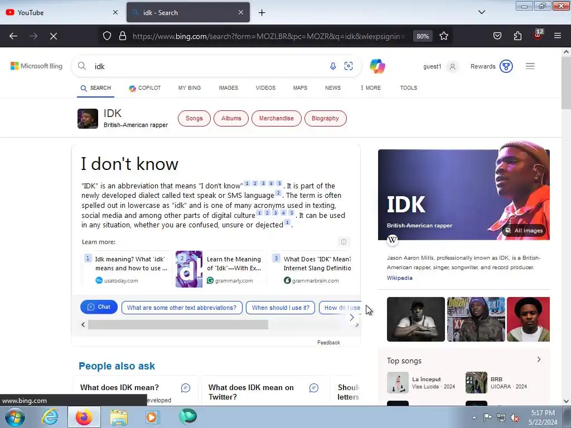Open the Windows Media Player taskbar icon
The height and width of the screenshot is (428, 571).
152,417
